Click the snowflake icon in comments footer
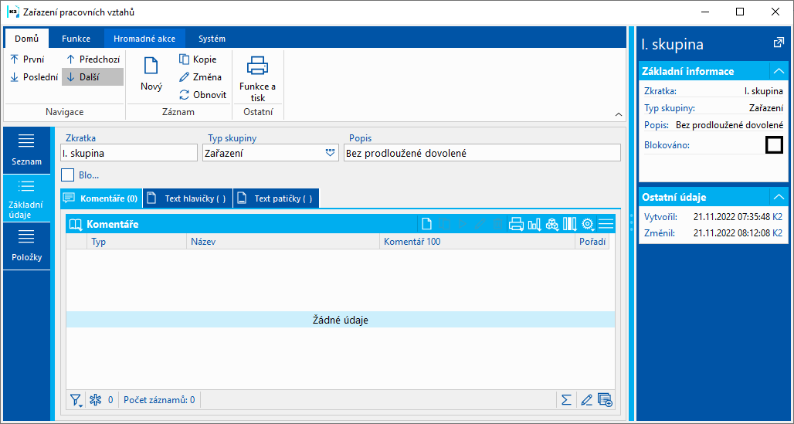The width and height of the screenshot is (794, 424). pyautogui.click(x=95, y=400)
